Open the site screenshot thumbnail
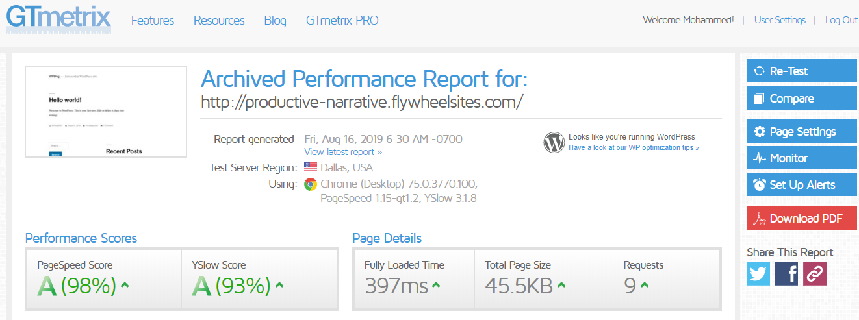Viewport: 859px width, 320px height. pos(106,112)
